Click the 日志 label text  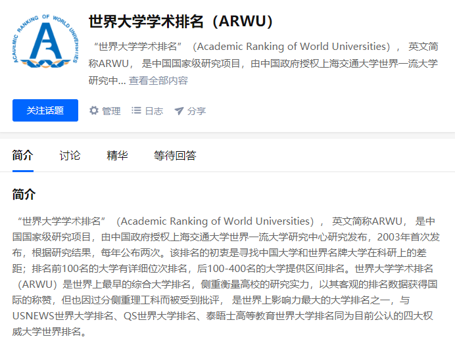point(154,111)
